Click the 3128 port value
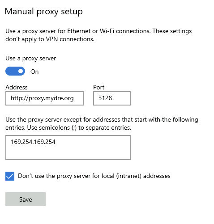214x224 pixels. 105,98
